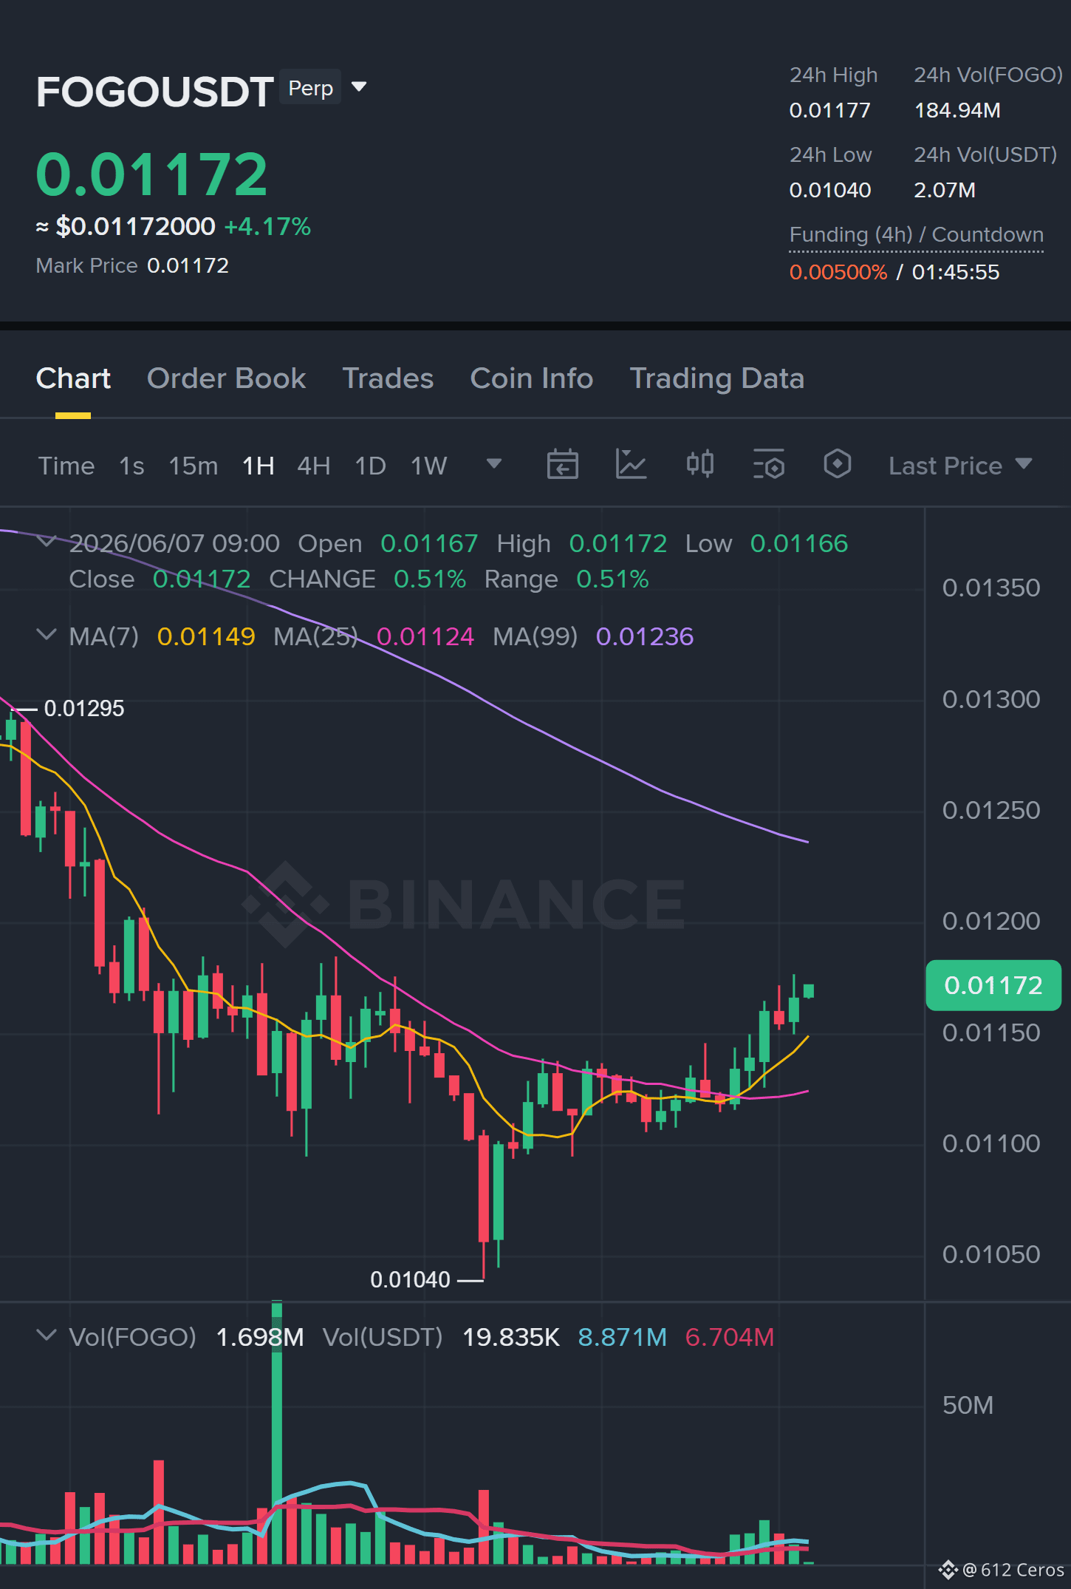Image resolution: width=1071 pixels, height=1589 pixels.
Task: Switch to the Order Book tab
Action: coord(226,378)
